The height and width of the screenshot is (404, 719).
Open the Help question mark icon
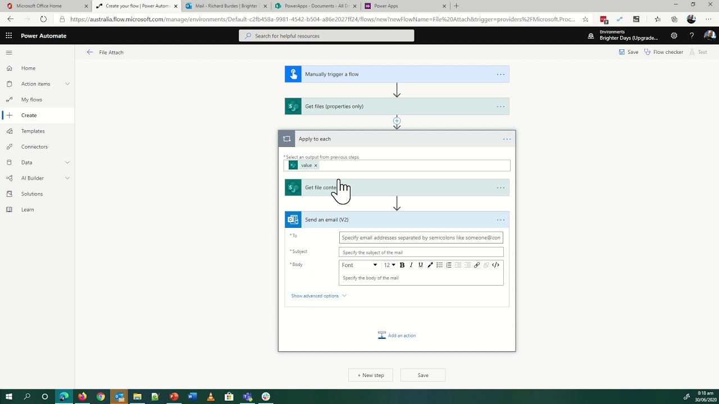click(x=691, y=36)
